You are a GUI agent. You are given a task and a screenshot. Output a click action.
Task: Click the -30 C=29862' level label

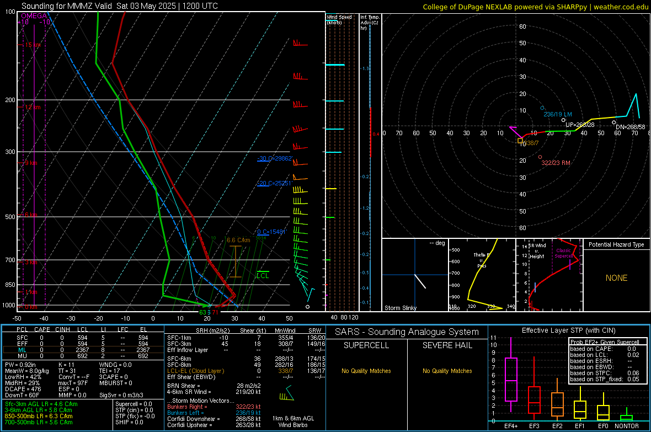tap(275, 158)
